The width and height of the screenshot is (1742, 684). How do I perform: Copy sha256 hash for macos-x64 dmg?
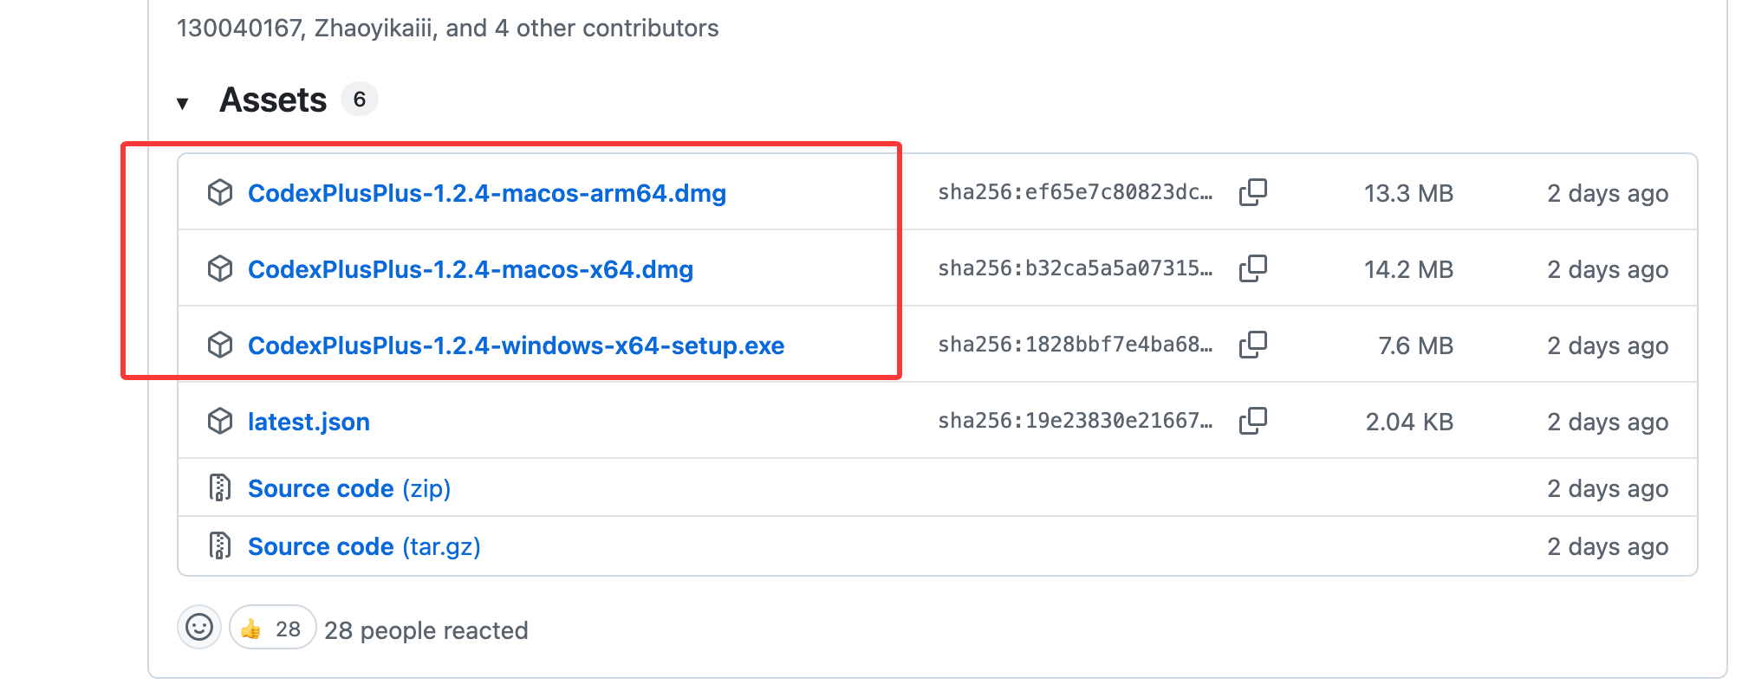[1252, 268]
